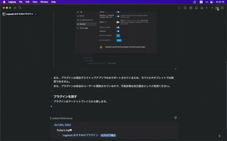227x141 pixels.
Task: Select the Logseqにおすすめのプラグイン tab
Action: pyautogui.click(x=20, y=14)
